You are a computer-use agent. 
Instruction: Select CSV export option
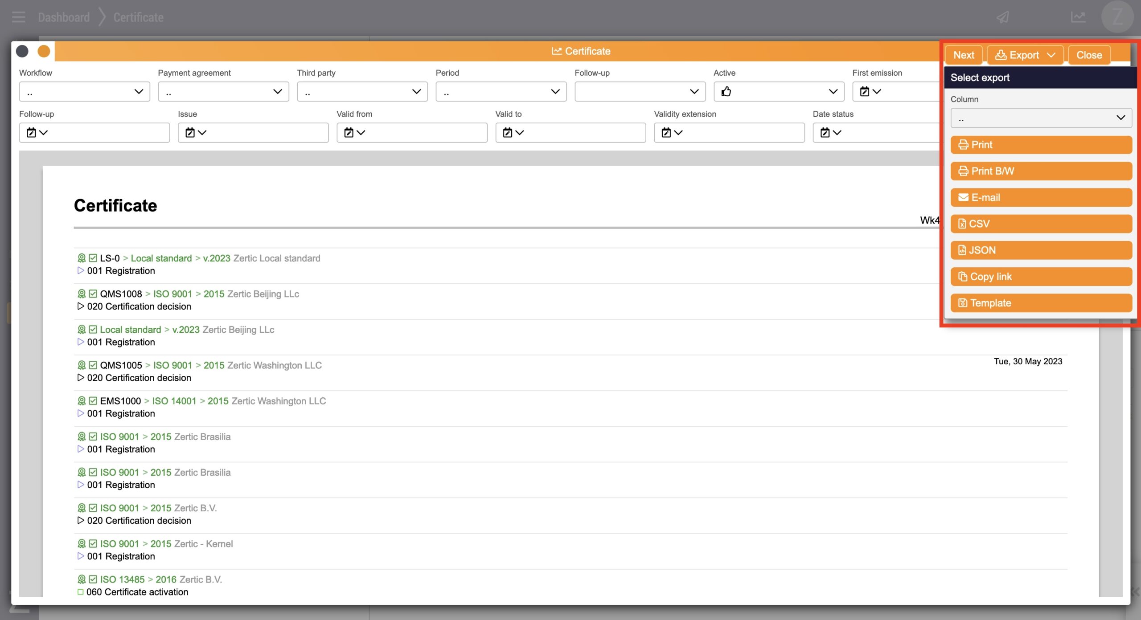point(1041,224)
